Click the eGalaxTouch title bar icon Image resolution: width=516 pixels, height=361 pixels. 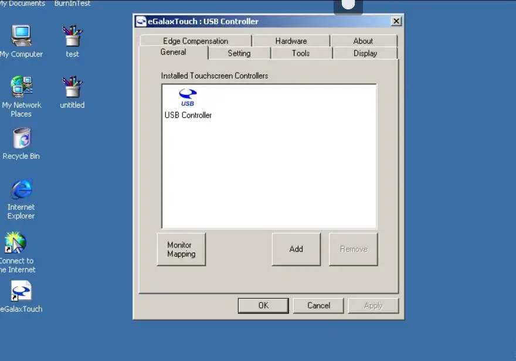141,21
